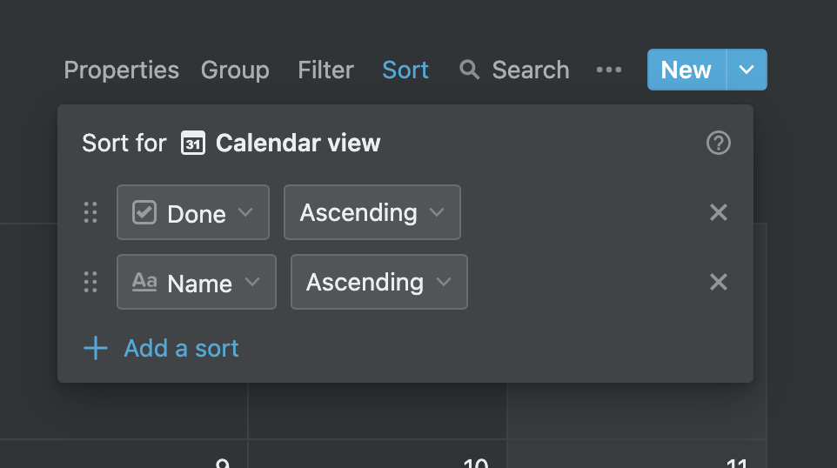Screen dimensions: 837x468
Task: Change Name sort order from Ascending
Action: pos(379,282)
